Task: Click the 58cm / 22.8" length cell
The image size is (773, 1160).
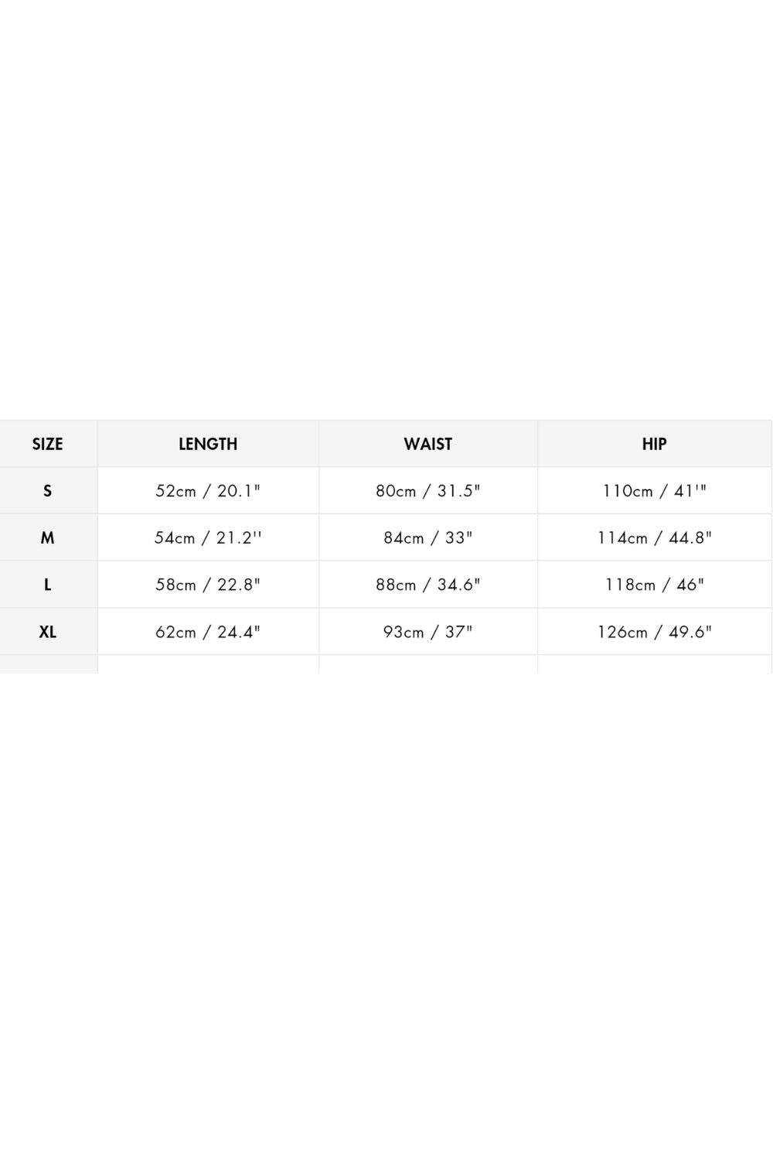Action: point(208,585)
